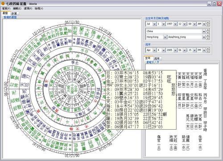Image resolution: width=223 pixels, height=161 pixels.
Task: Open the birth minute dropdown showing 00
Action: coord(194,24)
